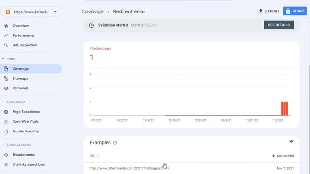Click the Nov 7, 2021 crawl date
Screen dimensions: 310x174
click(x=285, y=168)
